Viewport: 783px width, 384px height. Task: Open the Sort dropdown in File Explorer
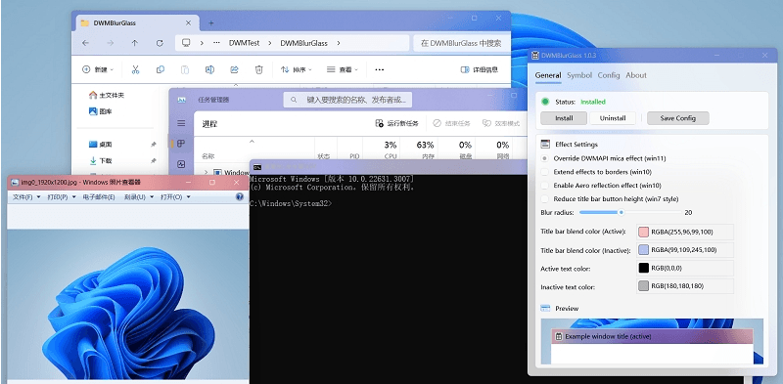tap(297, 69)
